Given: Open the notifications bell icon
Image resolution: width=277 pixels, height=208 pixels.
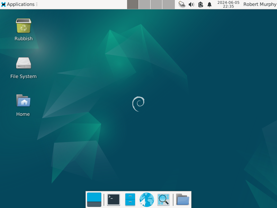Looking at the screenshot, I should click(209, 5).
